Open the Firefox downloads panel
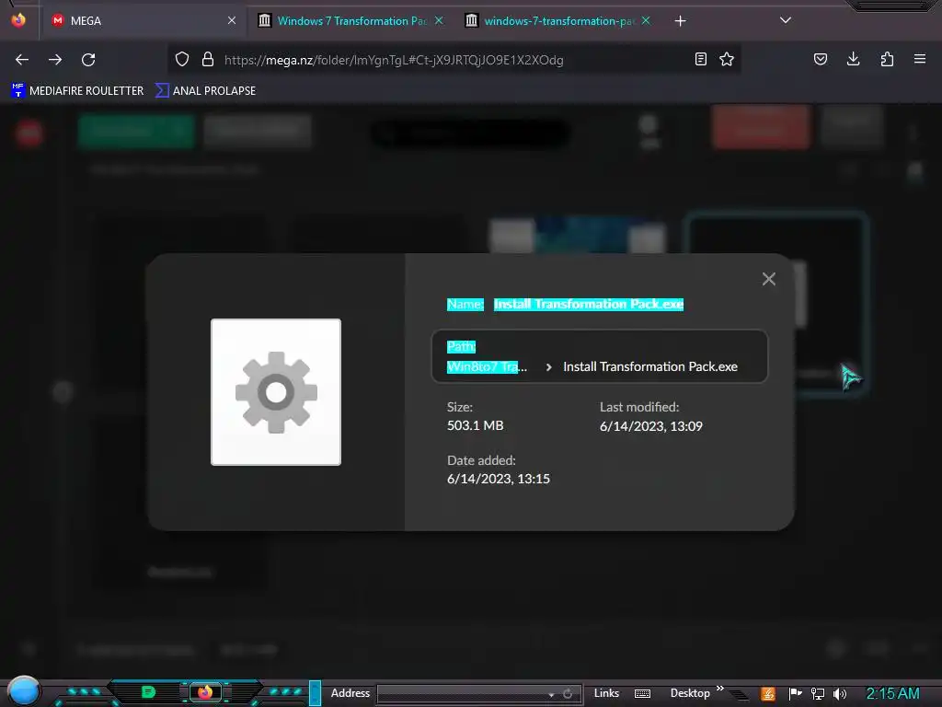Viewport: 942px width, 707px height. (x=853, y=59)
